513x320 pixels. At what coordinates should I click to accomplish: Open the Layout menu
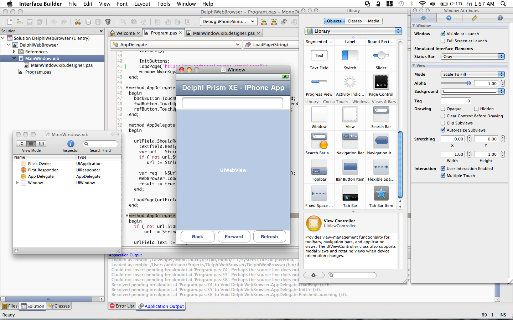(x=142, y=4)
